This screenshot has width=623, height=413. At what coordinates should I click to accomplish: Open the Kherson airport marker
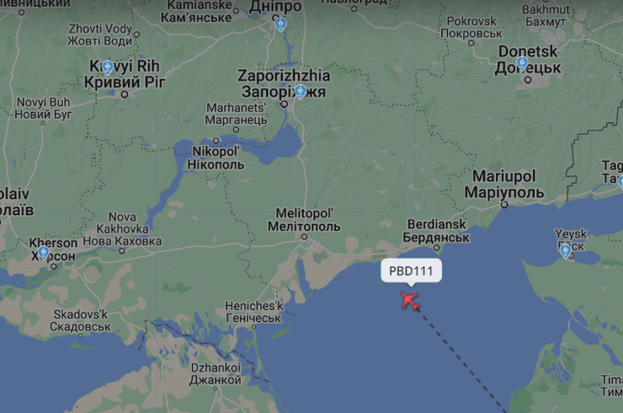coord(43,253)
